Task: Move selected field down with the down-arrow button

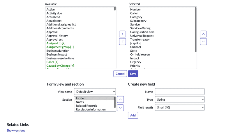Action: point(203,41)
